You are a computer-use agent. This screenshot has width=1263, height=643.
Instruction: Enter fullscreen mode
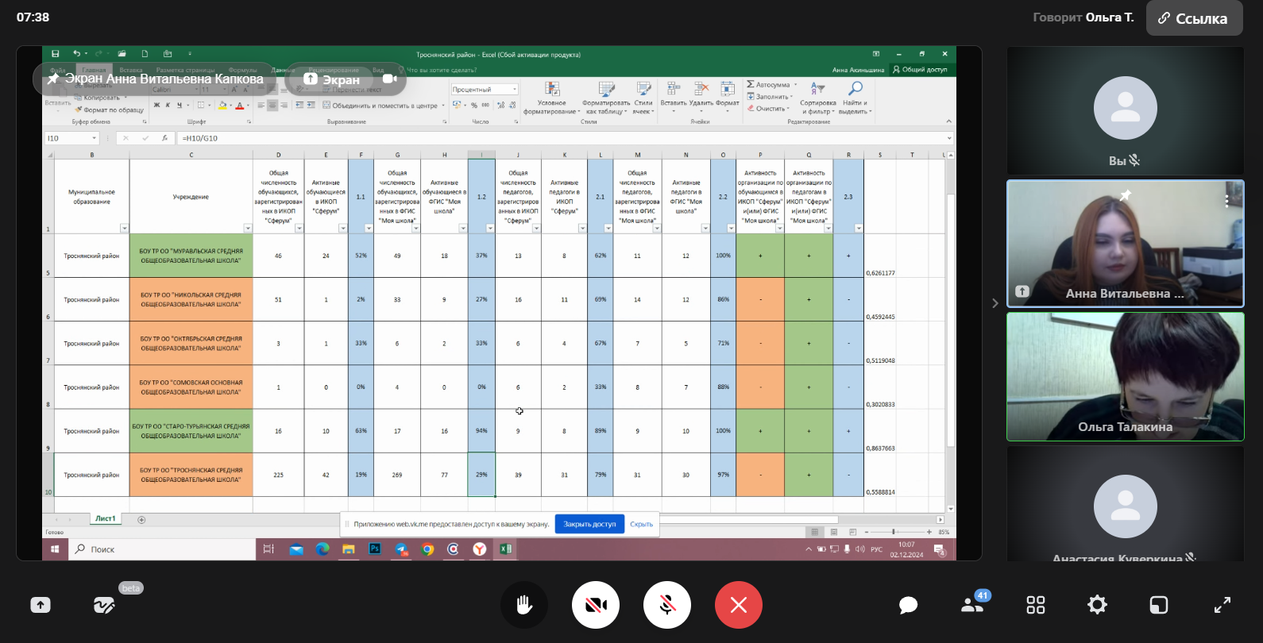1222,605
